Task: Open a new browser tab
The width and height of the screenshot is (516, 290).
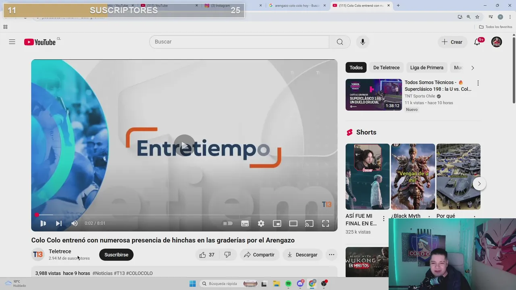Action: 398,6
